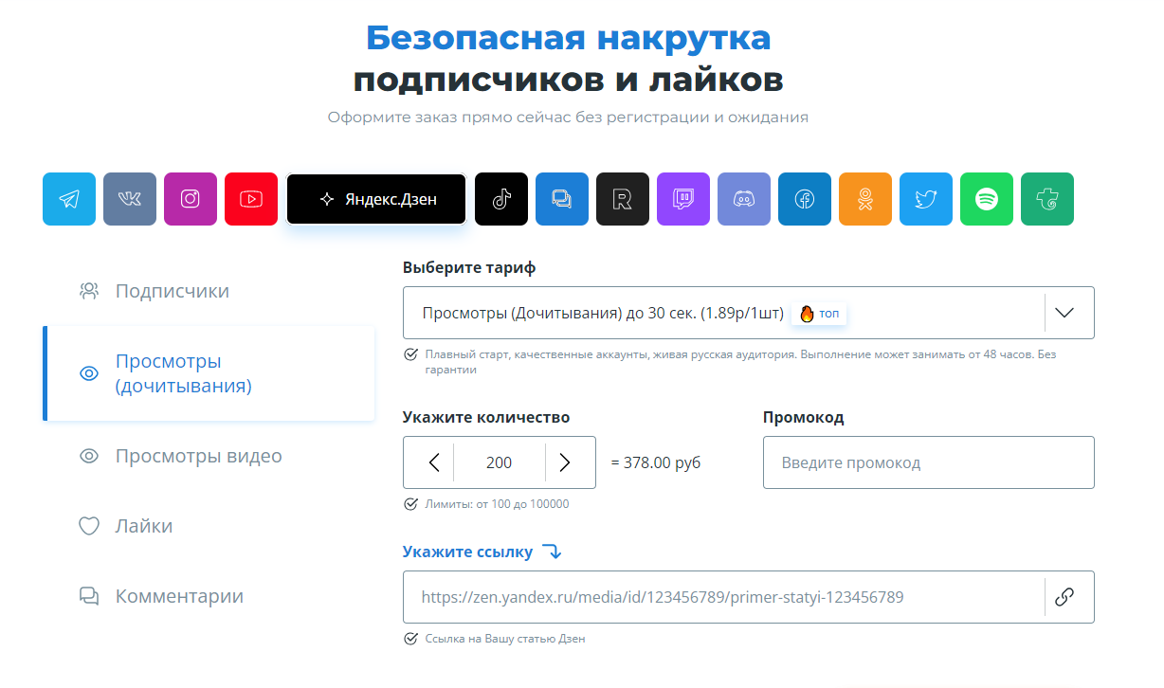Click the Укажите ссылку heading

point(467,552)
